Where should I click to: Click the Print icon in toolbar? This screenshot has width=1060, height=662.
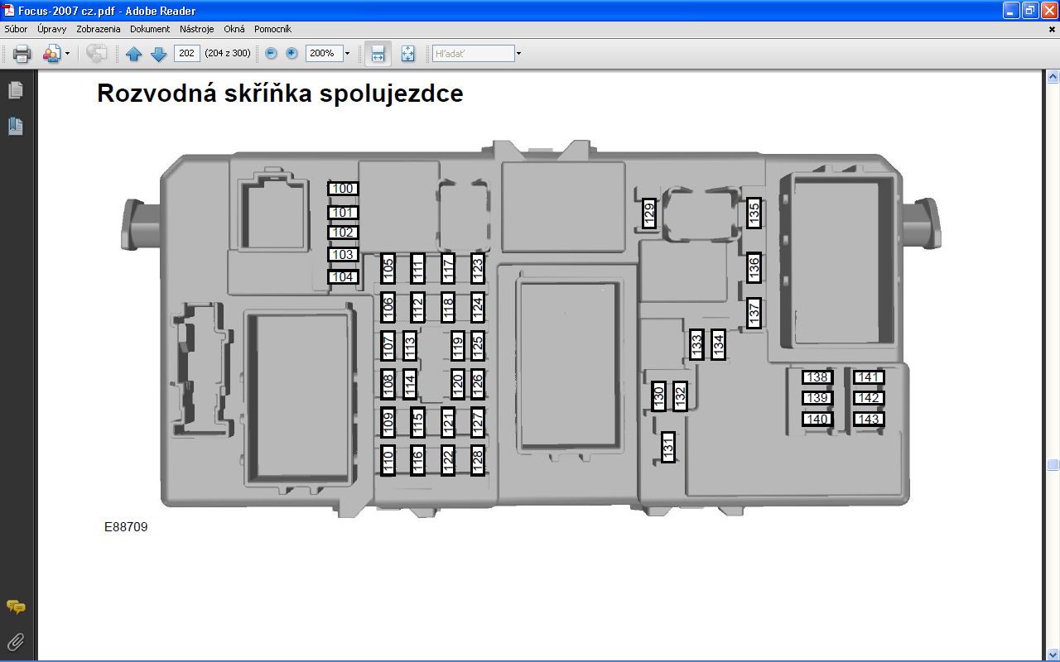coord(22,54)
